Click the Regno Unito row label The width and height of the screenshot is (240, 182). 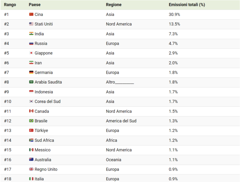tap(46, 169)
